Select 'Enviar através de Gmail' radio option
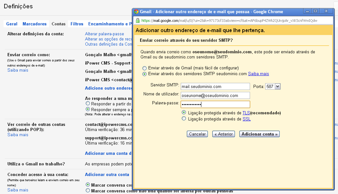This screenshot has width=338, height=194. (x=144, y=68)
